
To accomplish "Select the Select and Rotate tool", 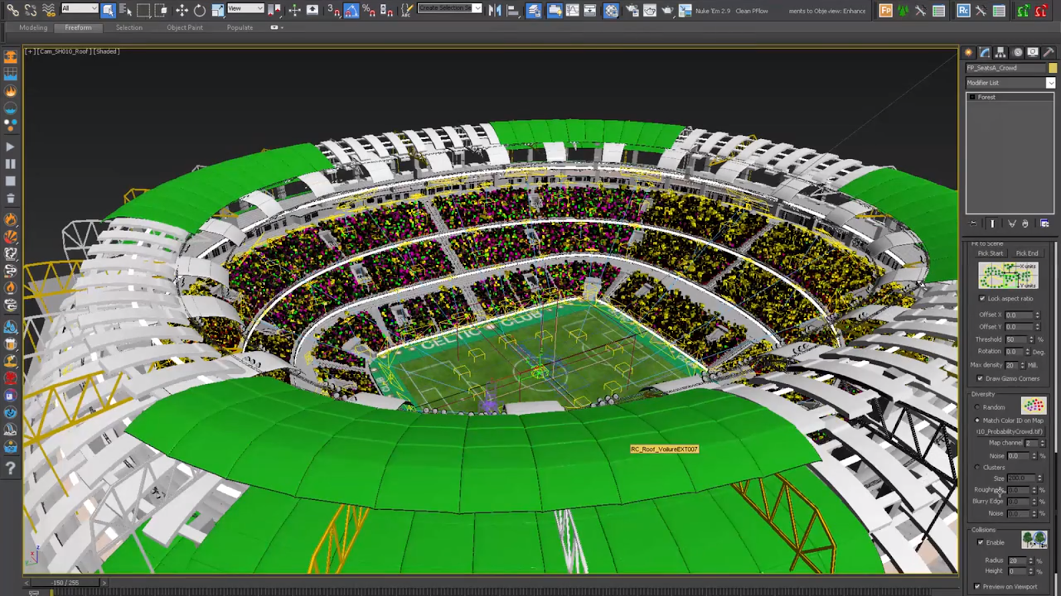I will (x=200, y=8).
